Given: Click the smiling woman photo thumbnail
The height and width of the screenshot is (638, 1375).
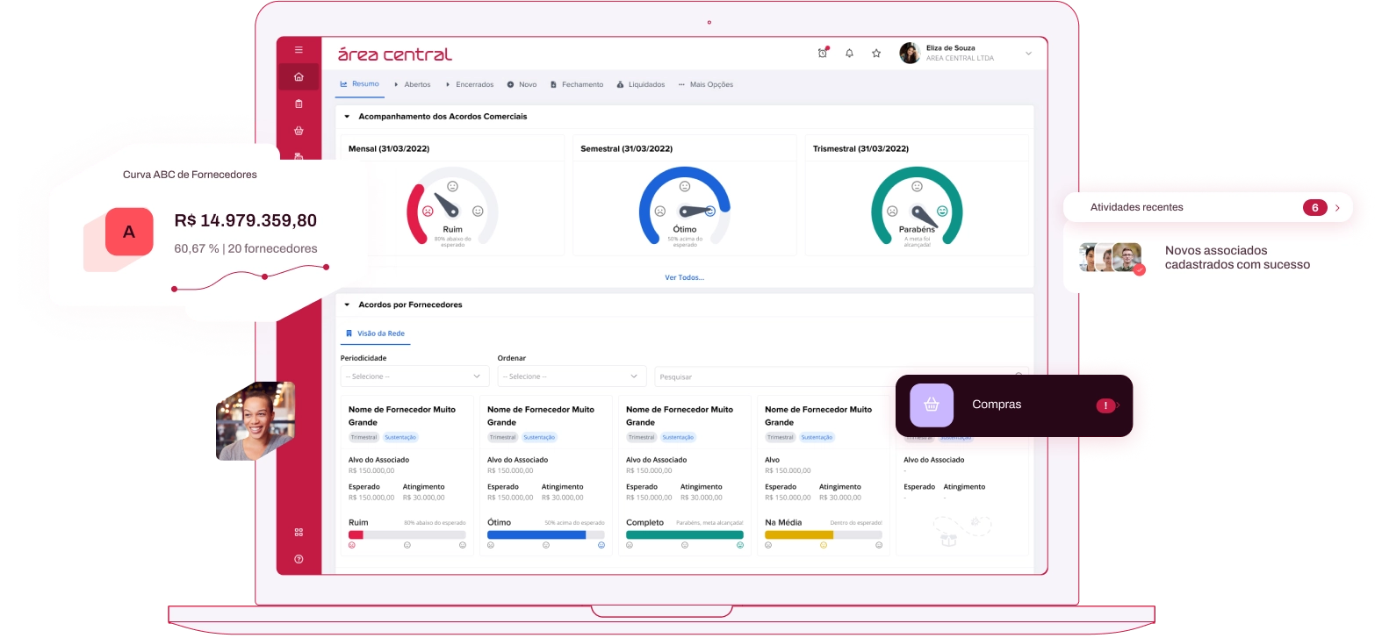Looking at the screenshot, I should click(256, 421).
